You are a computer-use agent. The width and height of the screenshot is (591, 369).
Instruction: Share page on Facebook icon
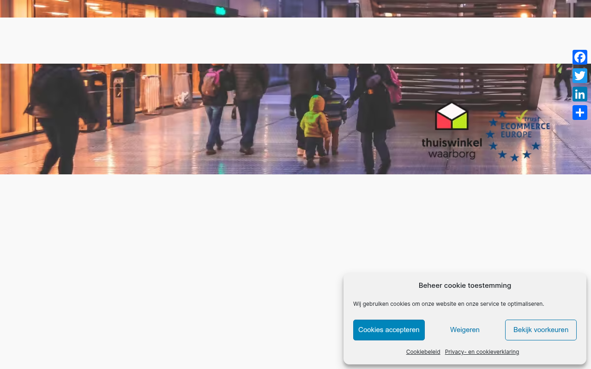(580, 57)
